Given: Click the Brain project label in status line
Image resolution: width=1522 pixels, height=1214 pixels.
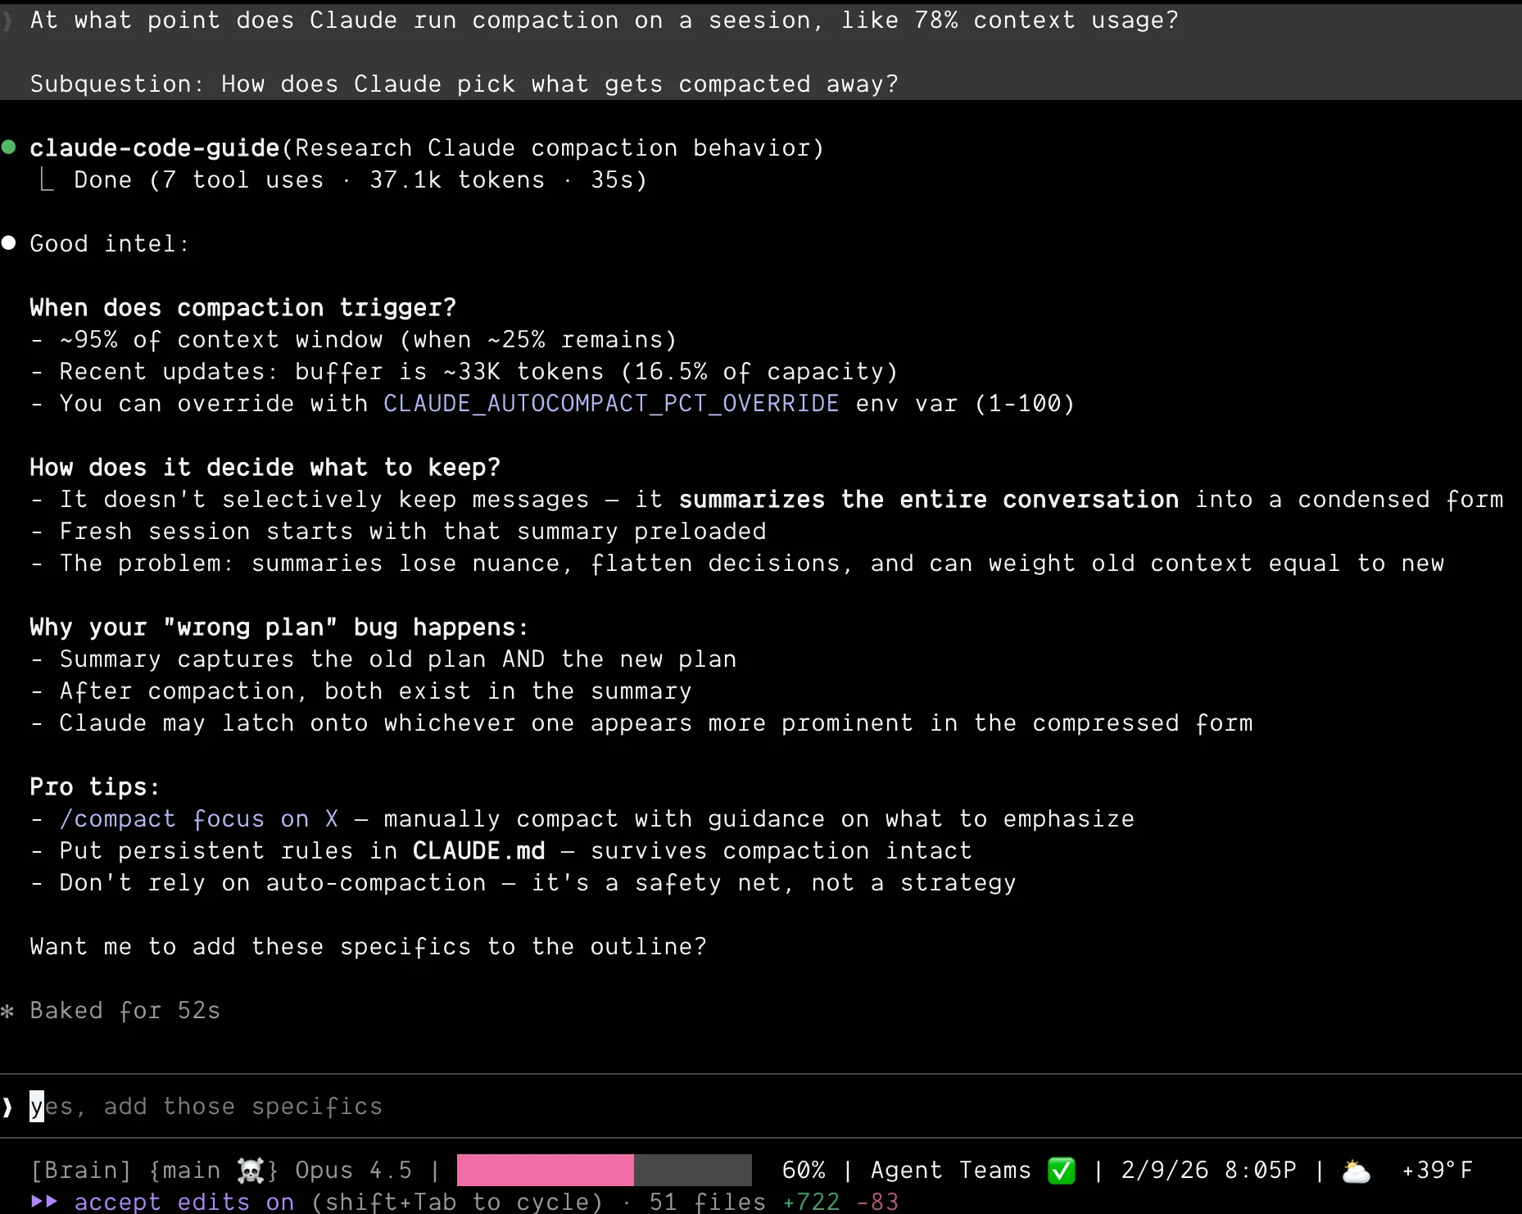Looking at the screenshot, I should [80, 1171].
